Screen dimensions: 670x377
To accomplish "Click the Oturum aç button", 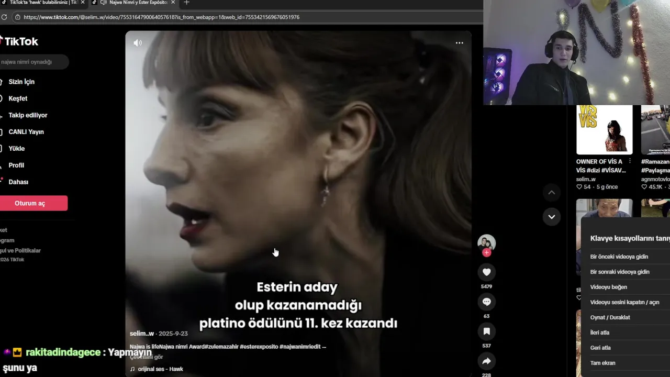I will pyautogui.click(x=33, y=203).
